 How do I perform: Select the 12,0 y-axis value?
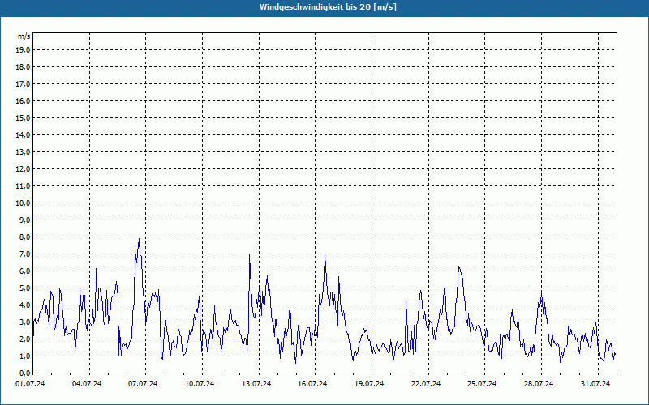(x=23, y=169)
